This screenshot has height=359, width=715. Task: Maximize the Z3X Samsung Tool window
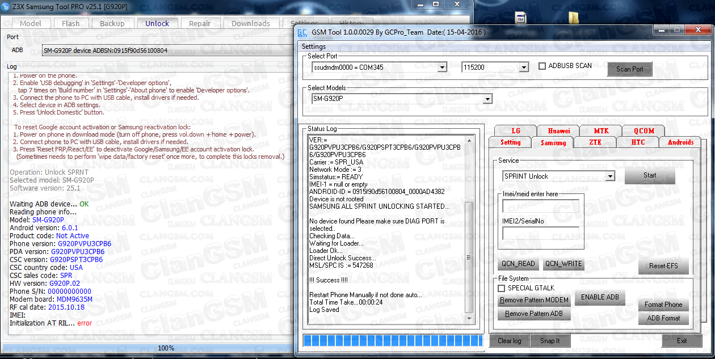click(x=436, y=5)
